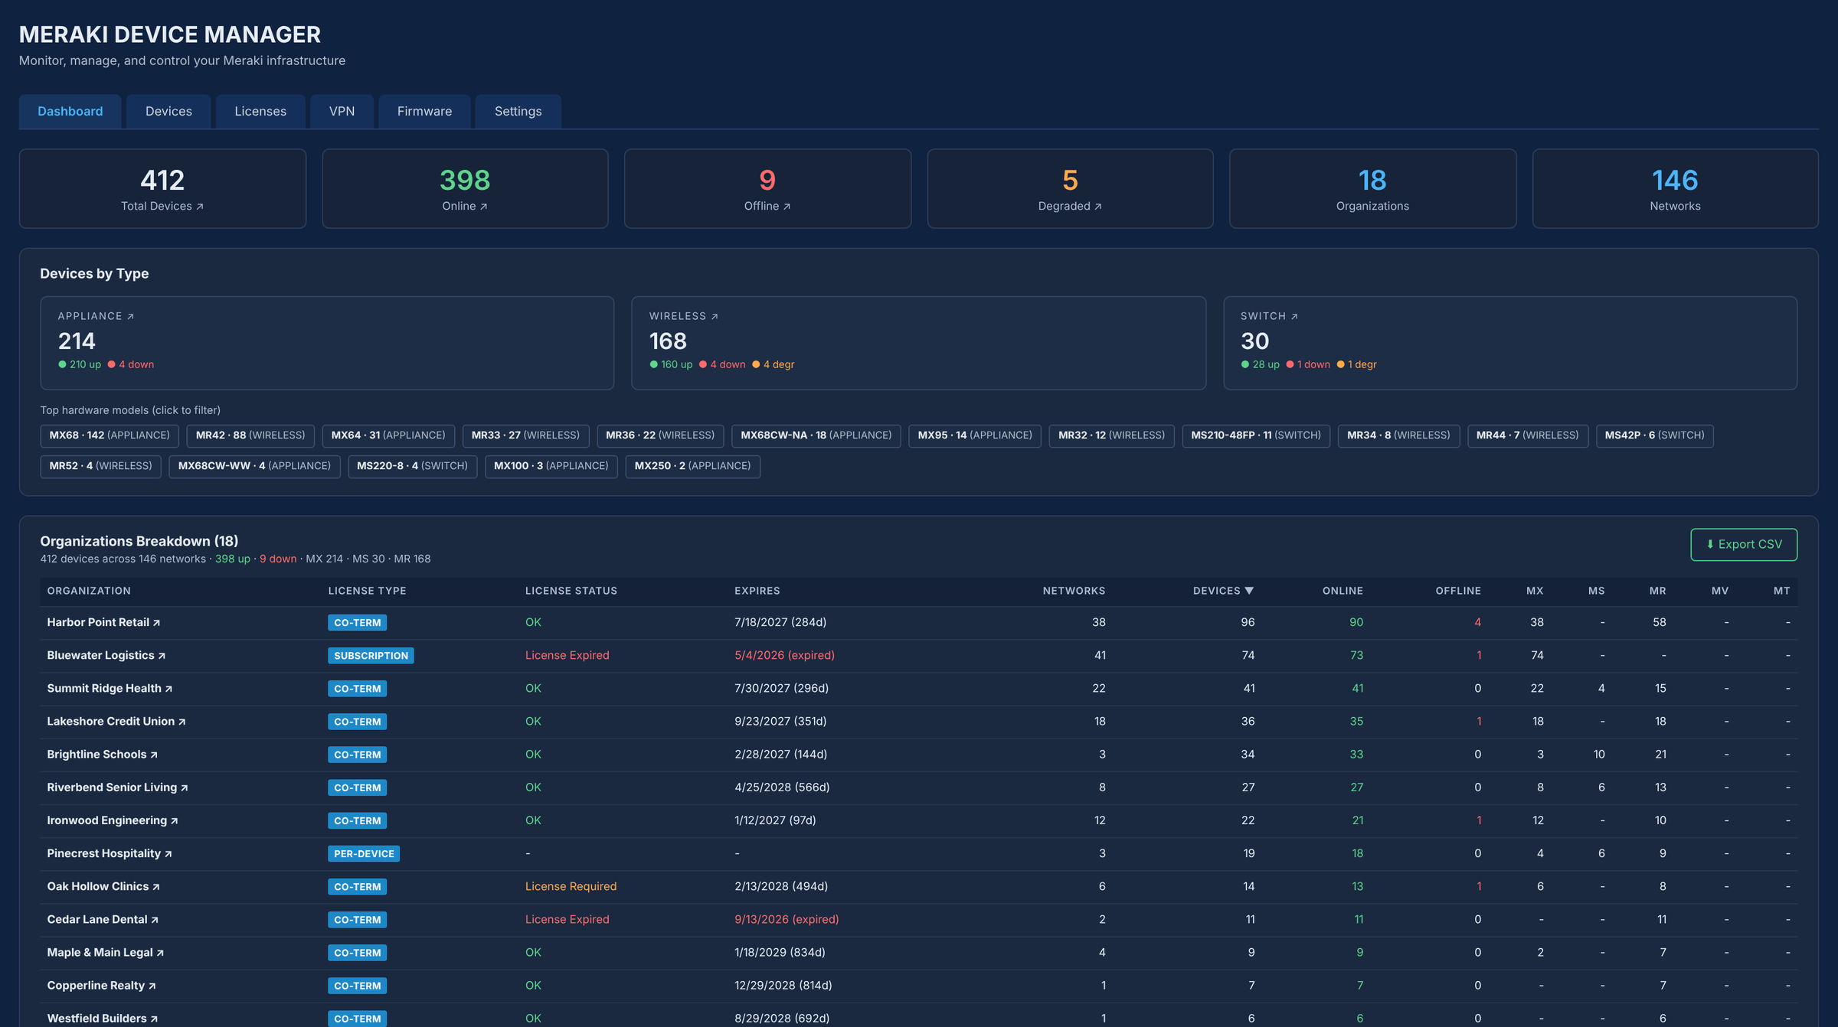Sort table by MX column

pyautogui.click(x=1535, y=591)
